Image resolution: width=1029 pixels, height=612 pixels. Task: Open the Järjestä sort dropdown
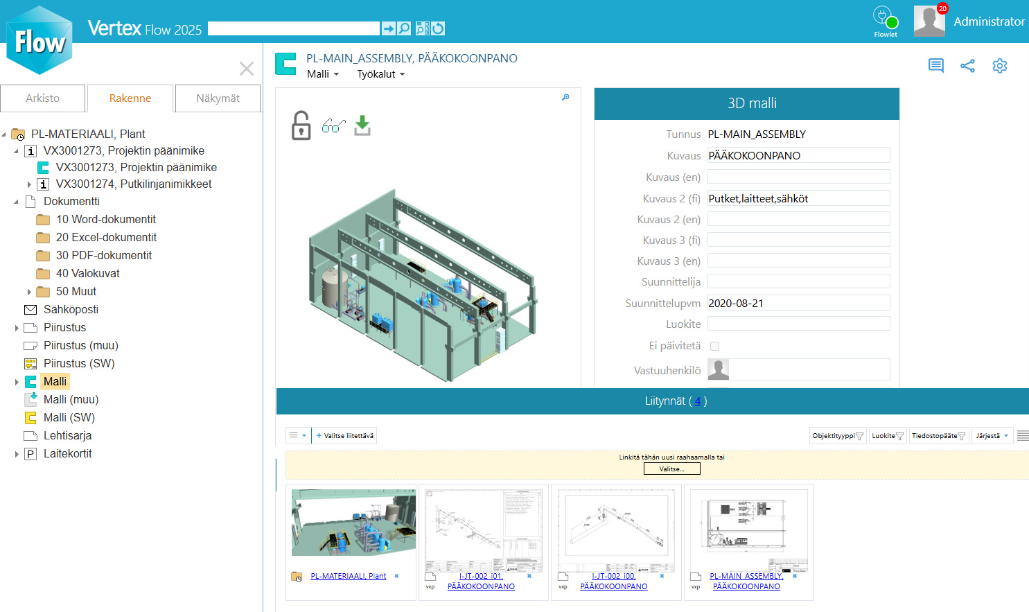[992, 436]
